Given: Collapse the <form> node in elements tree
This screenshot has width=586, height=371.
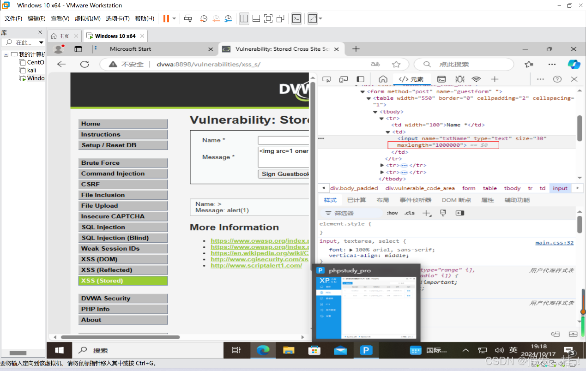Looking at the screenshot, I should [x=362, y=91].
